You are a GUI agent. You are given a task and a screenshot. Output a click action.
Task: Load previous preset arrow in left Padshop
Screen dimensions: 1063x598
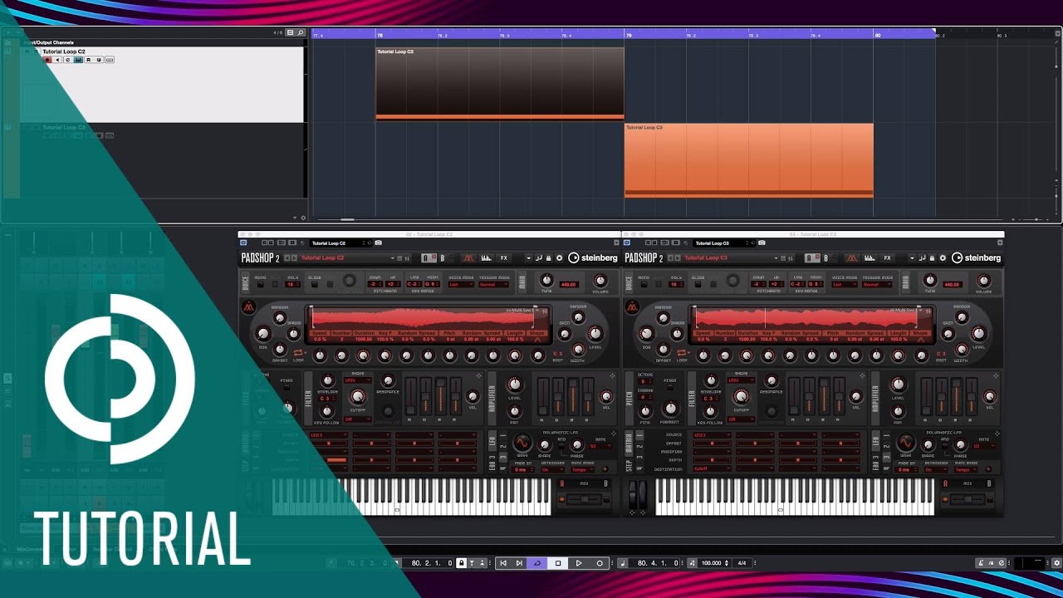[x=287, y=257]
